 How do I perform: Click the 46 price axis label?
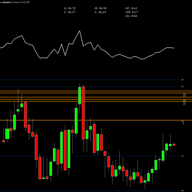click(x=182, y=79)
